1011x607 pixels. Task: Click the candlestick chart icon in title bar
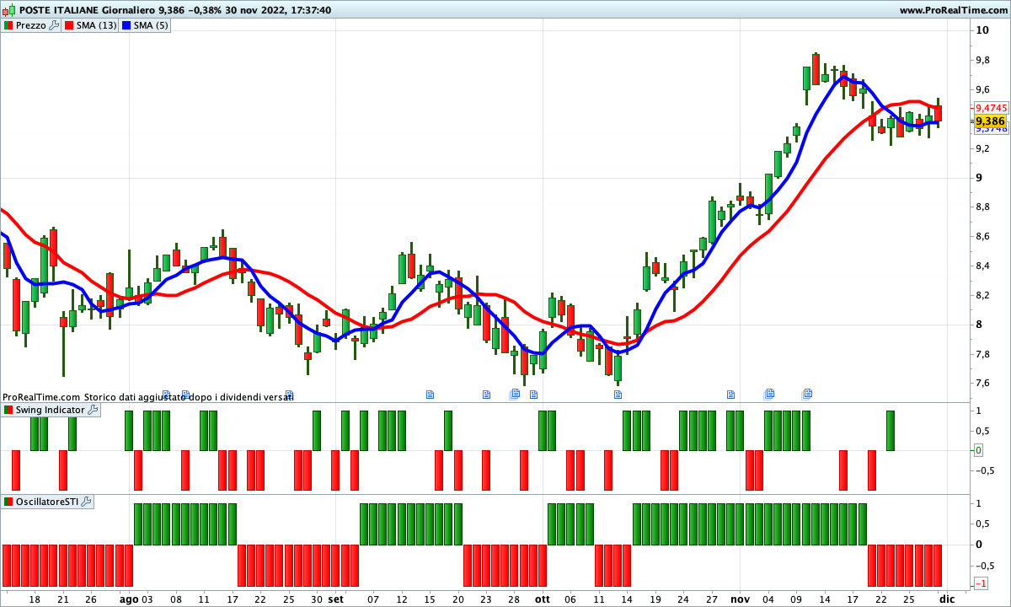point(8,10)
